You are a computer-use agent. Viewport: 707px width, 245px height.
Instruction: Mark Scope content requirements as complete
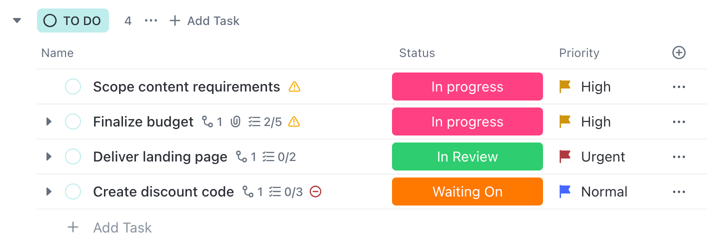point(73,87)
